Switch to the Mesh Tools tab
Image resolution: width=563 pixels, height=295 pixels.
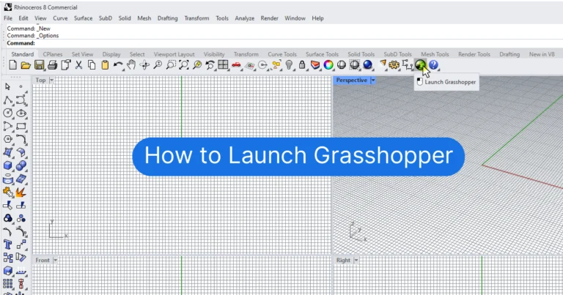435,54
